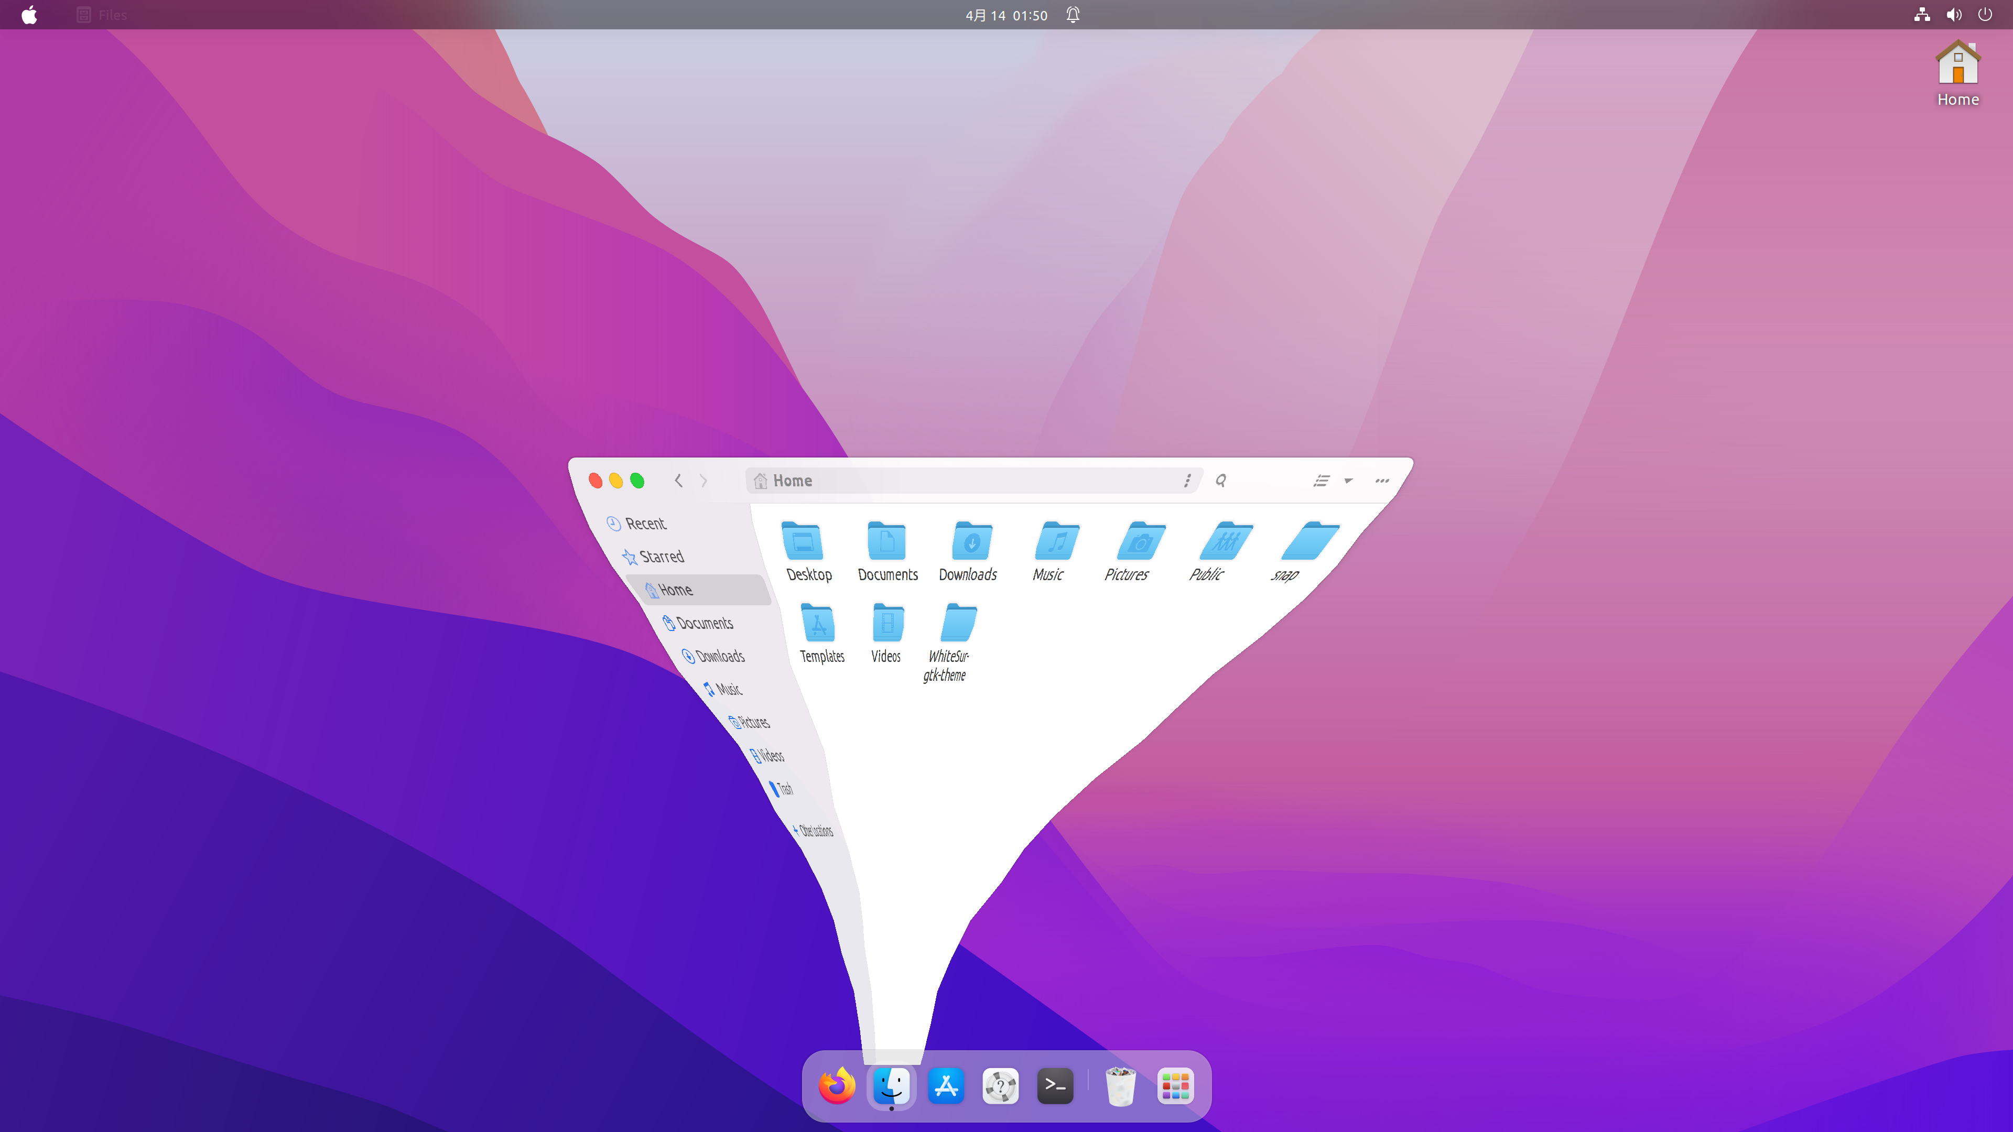Screen dimensions: 2013x1132
Task: Open the Trash in the dock
Action: tap(1121, 1086)
